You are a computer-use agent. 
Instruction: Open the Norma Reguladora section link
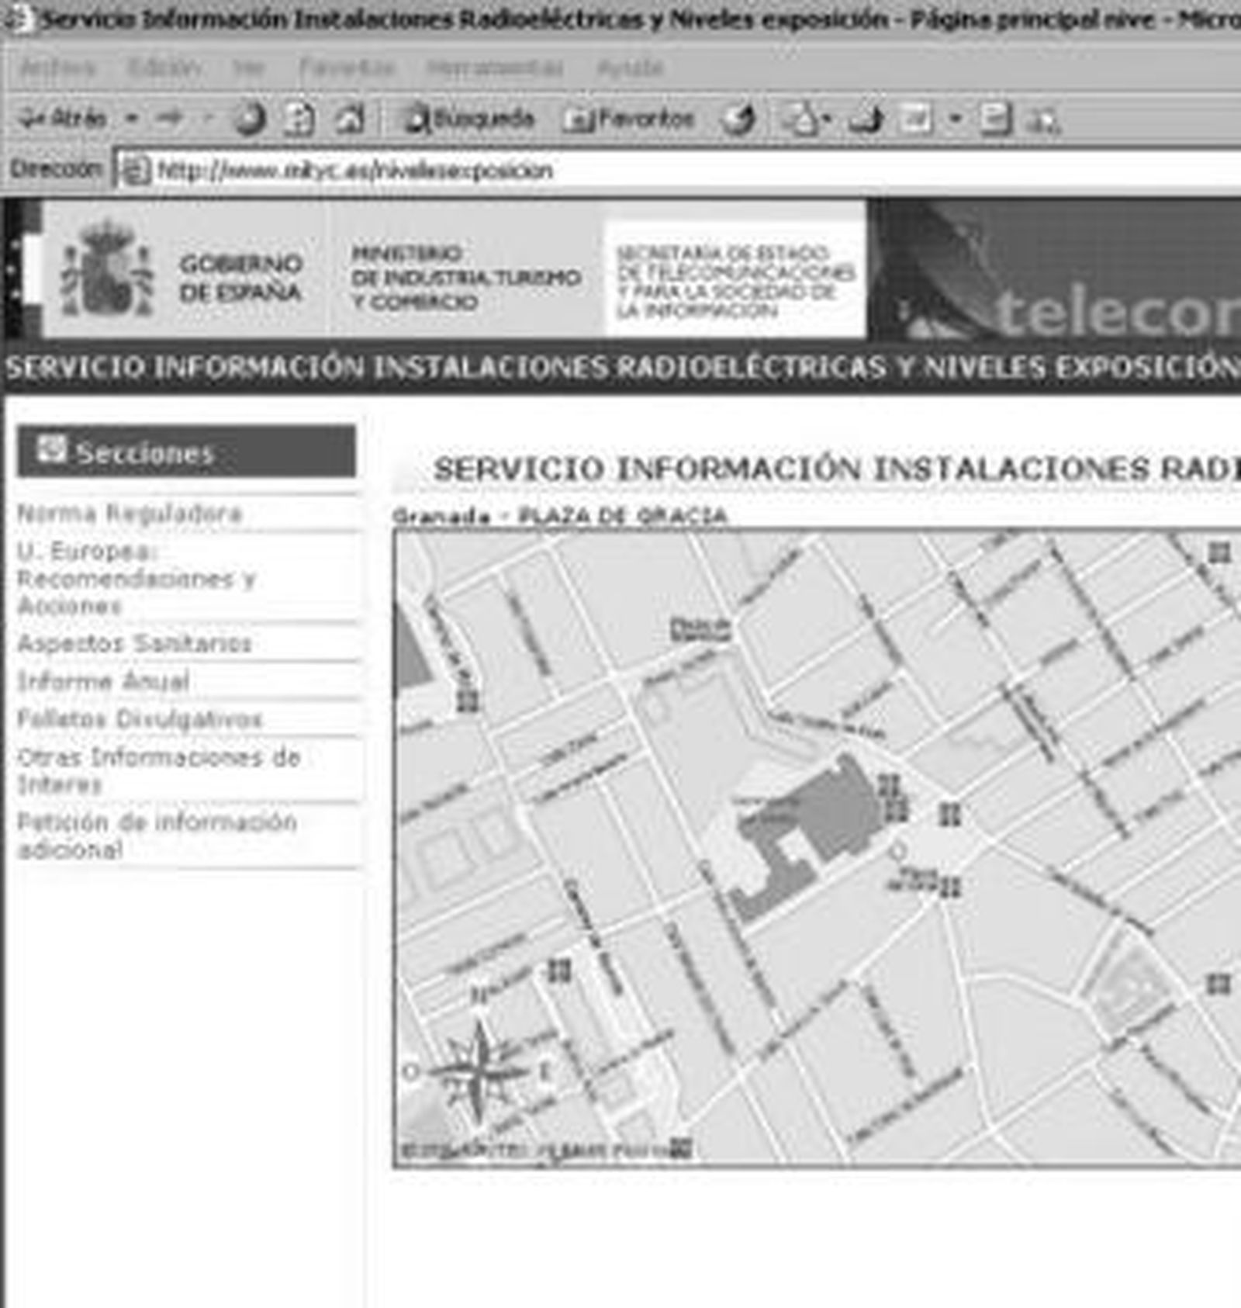[x=130, y=514]
